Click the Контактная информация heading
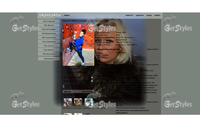The image size is (200, 127). tap(108, 49)
